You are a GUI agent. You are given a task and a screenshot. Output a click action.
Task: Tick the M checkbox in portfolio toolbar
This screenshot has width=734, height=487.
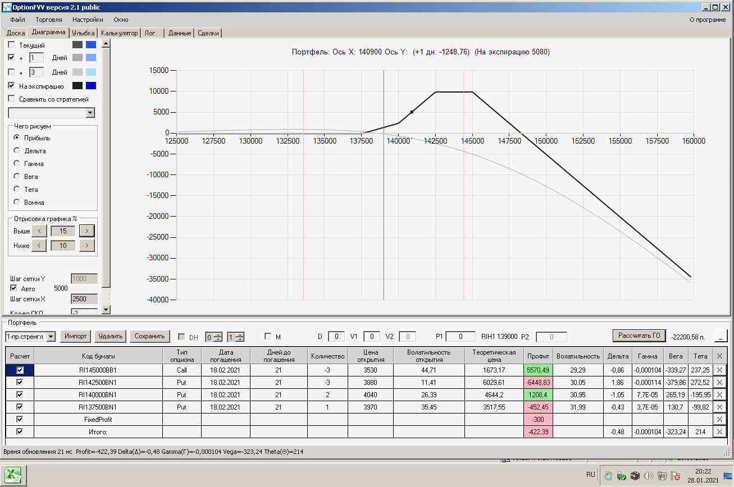[268, 337]
